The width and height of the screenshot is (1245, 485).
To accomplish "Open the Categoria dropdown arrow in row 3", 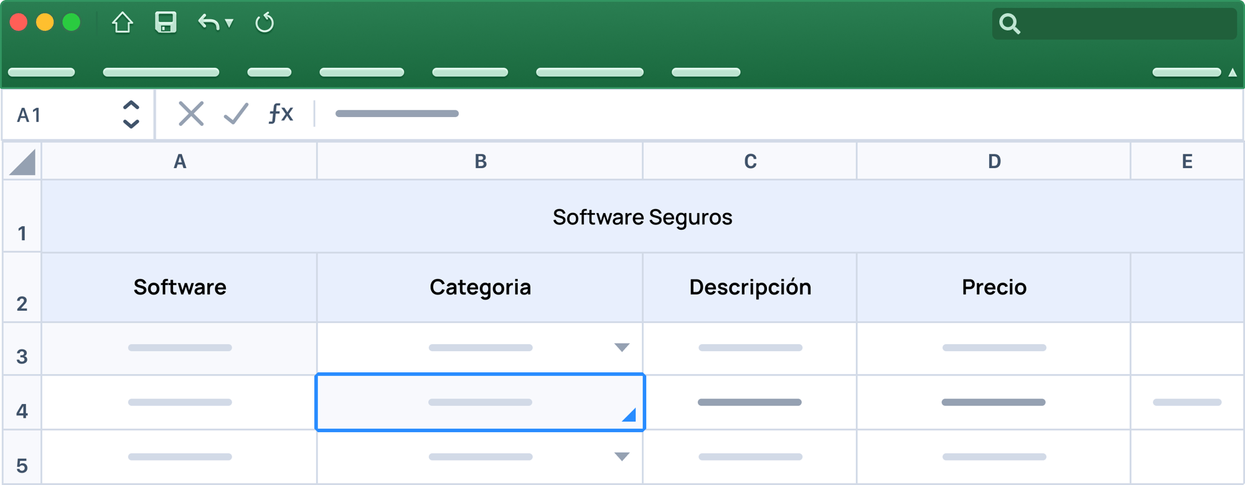I will click(x=622, y=347).
